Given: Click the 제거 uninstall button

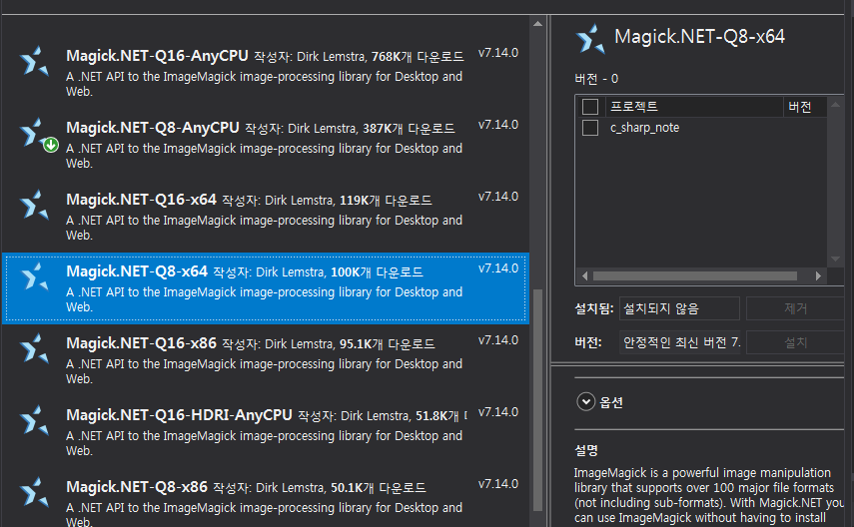Looking at the screenshot, I should (796, 308).
